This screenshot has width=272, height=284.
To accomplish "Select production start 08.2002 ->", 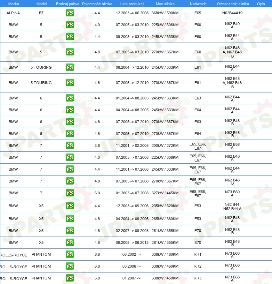I will pos(131,254).
